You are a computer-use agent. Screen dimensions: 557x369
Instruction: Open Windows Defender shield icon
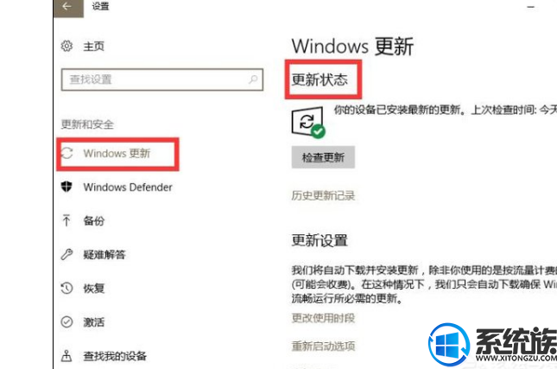coord(66,187)
